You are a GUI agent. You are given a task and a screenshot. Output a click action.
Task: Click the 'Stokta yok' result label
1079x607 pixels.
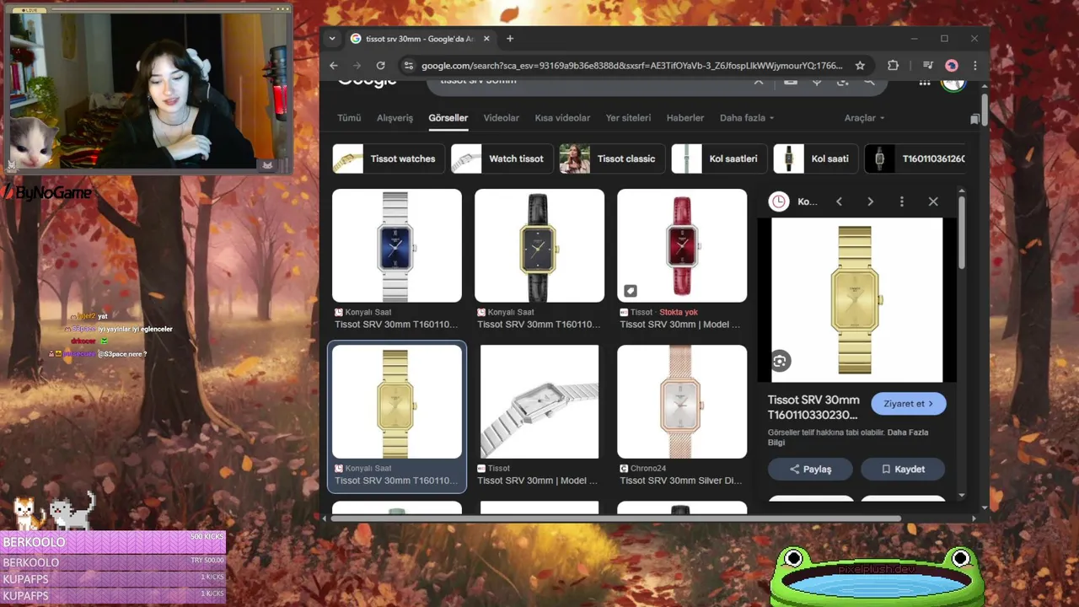coord(679,312)
